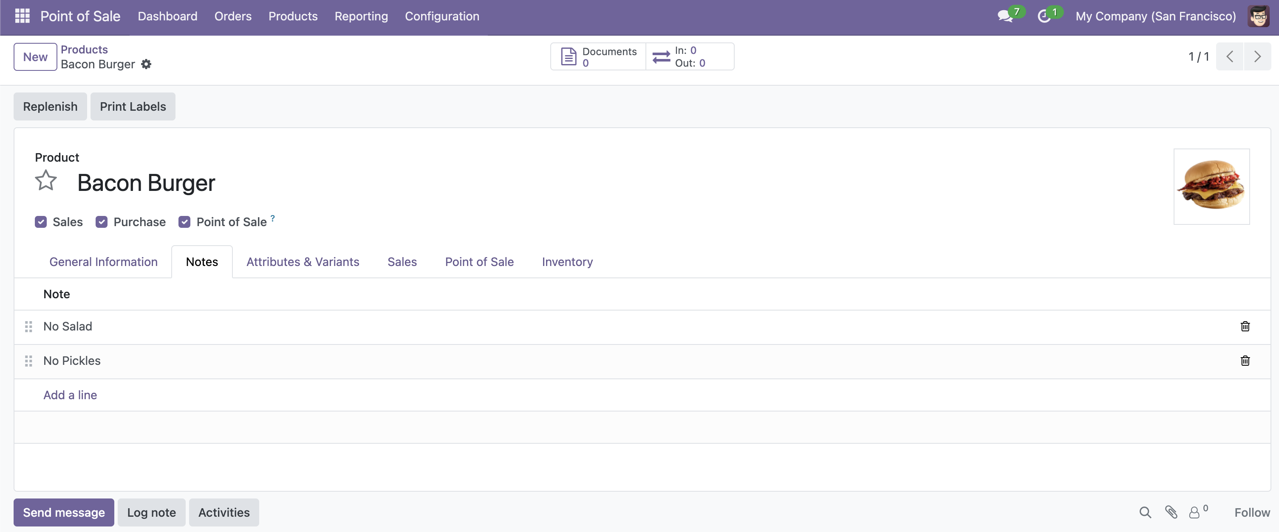The height and width of the screenshot is (532, 1279).
Task: Search messages with magnifier icon
Action: [1145, 512]
